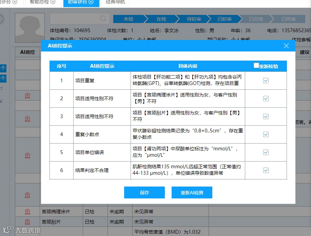This screenshot has height=236, width=311.
Task: Click 已检 status in 宫颈病理涂片 row
Action: click(90, 212)
